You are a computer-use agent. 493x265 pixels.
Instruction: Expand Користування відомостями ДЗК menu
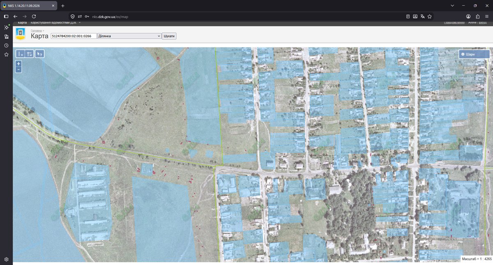(x=56, y=23)
